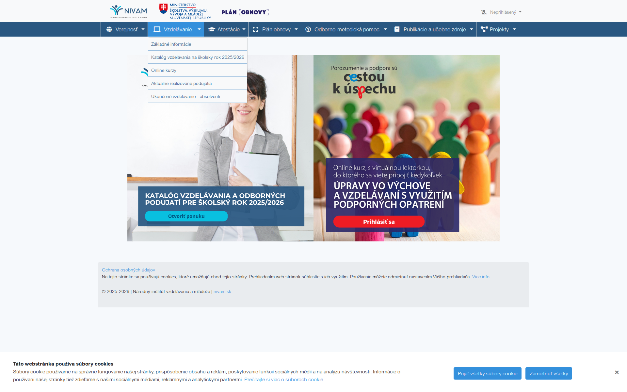
Task: Click the globe icon on Verejnosť menu
Action: coord(110,29)
